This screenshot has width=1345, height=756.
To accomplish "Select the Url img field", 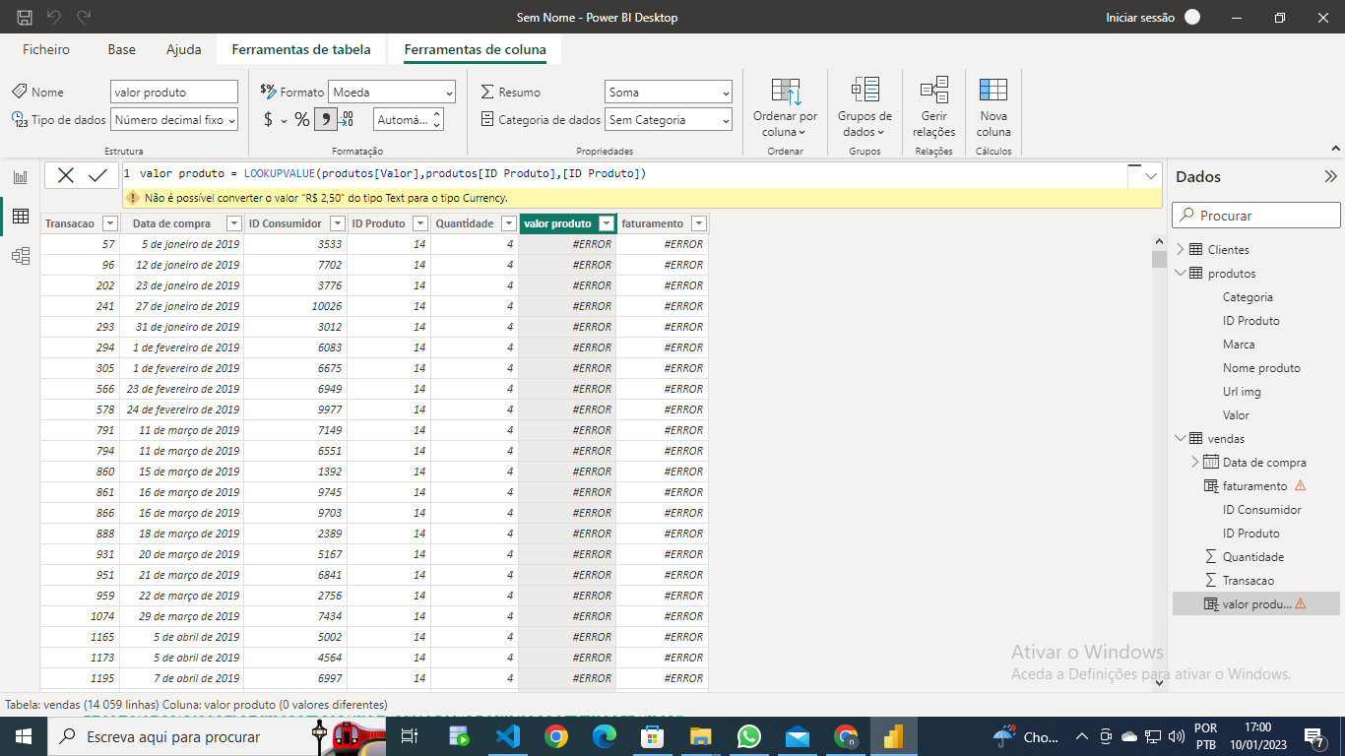I will click(x=1242, y=392).
